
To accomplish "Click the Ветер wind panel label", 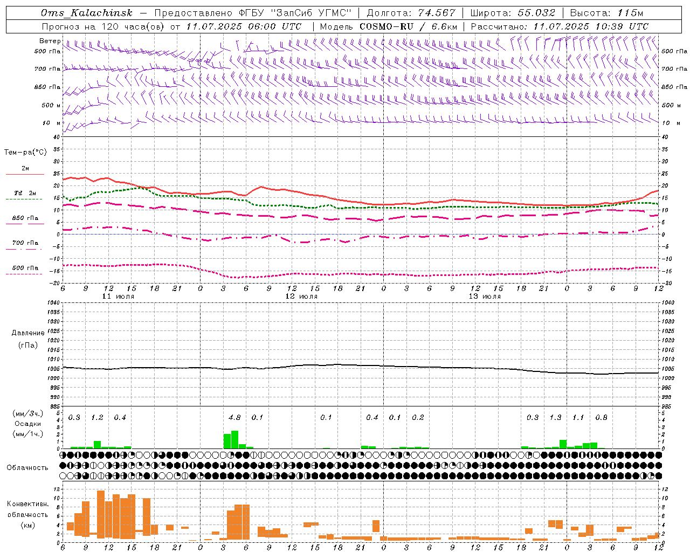I will coord(50,41).
